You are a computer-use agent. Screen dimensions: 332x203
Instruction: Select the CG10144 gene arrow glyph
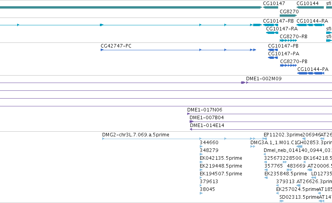(x=310, y=7)
